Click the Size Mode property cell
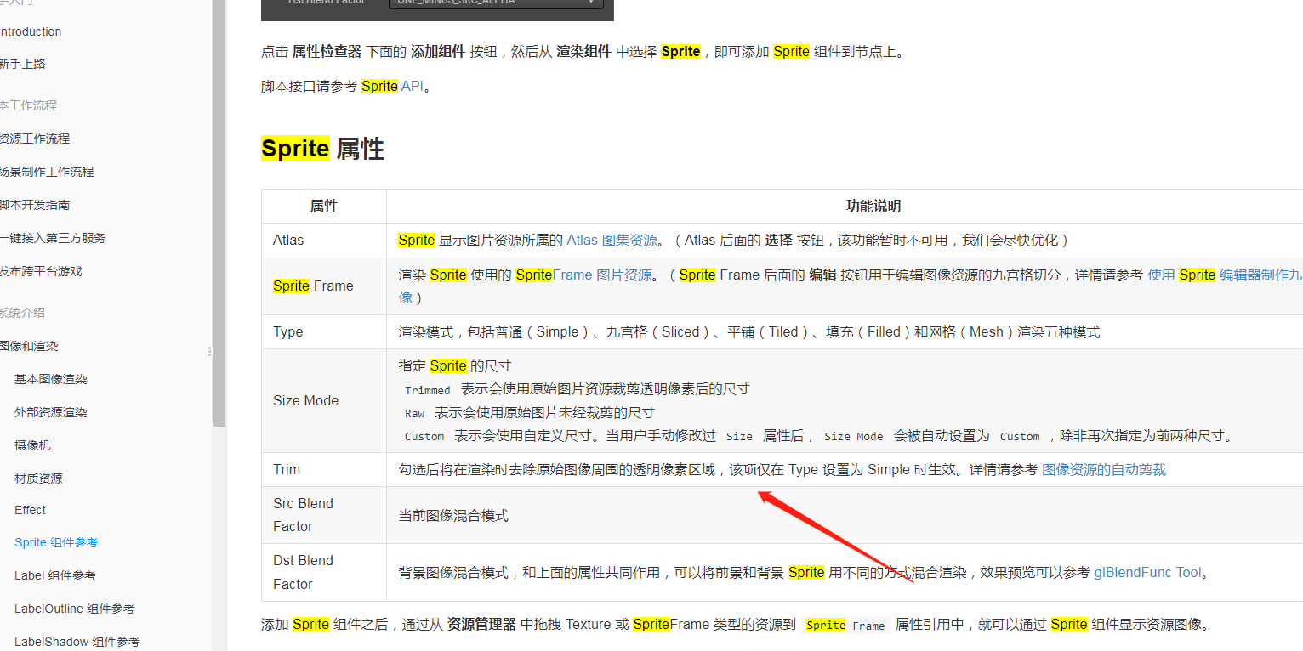Screen dimensions: 1303x651 click(x=324, y=401)
